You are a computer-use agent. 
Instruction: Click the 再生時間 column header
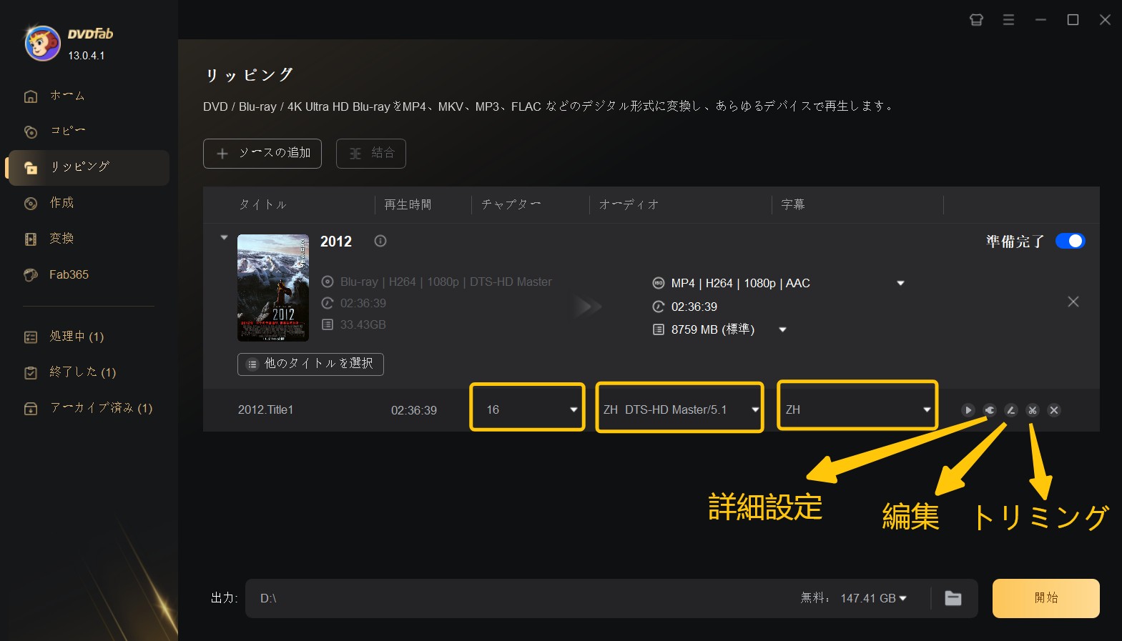[x=408, y=205]
